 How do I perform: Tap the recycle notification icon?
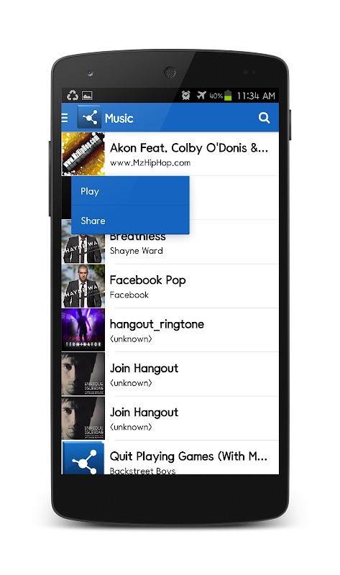pos(73,96)
